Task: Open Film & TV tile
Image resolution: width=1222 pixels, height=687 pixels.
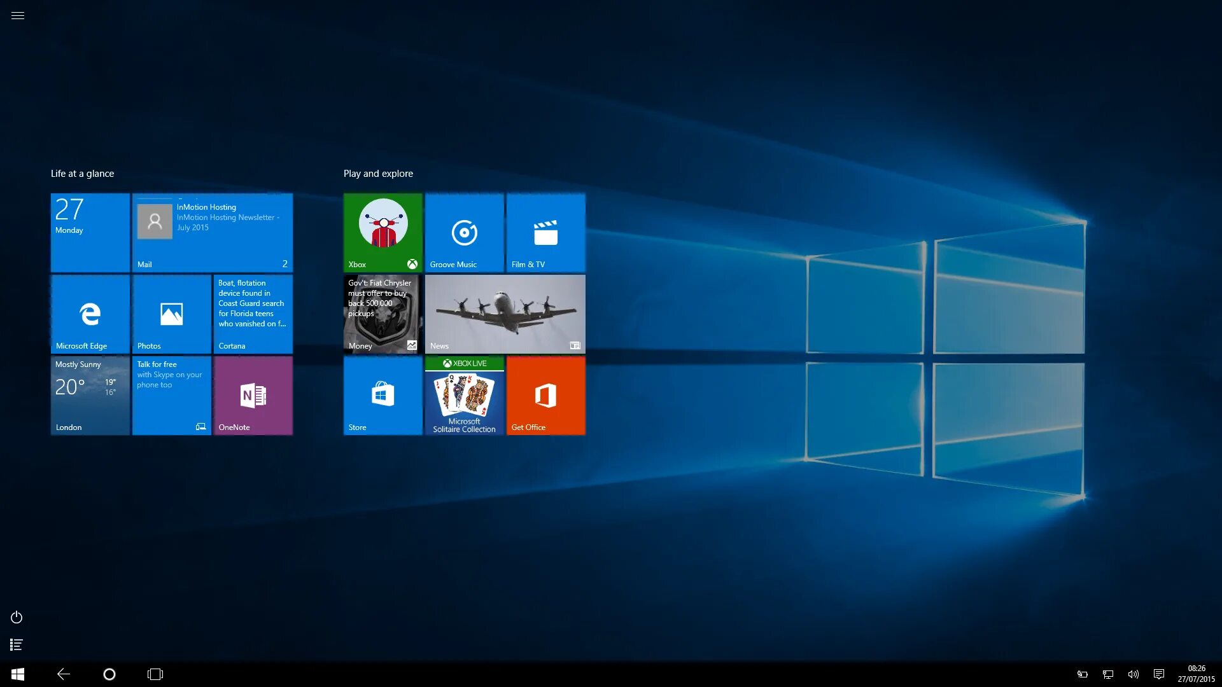Action: 546,232
